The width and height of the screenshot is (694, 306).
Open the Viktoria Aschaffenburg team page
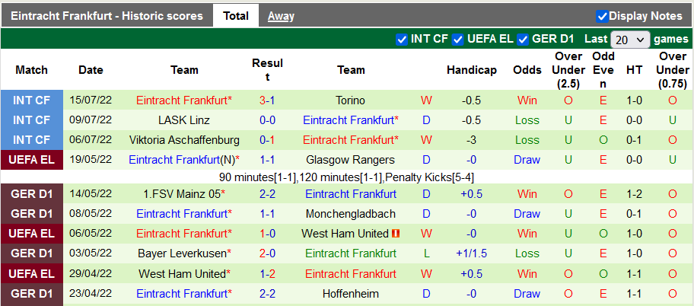pyautogui.click(x=185, y=140)
